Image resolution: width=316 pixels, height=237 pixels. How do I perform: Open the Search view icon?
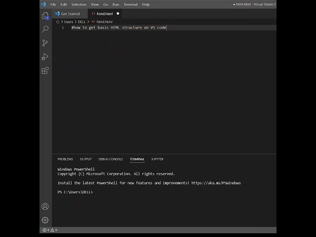(45, 29)
